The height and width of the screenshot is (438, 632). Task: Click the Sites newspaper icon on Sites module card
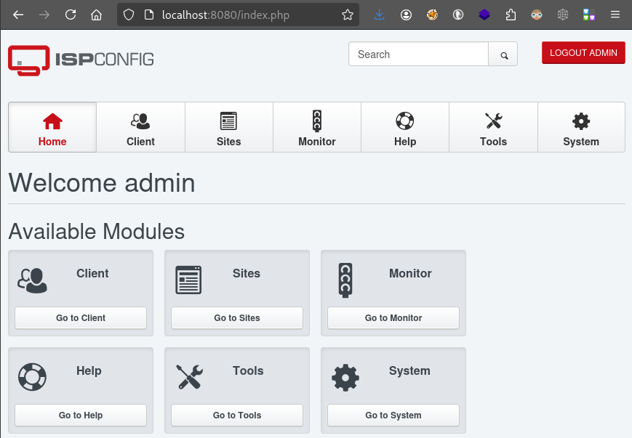tap(188, 279)
